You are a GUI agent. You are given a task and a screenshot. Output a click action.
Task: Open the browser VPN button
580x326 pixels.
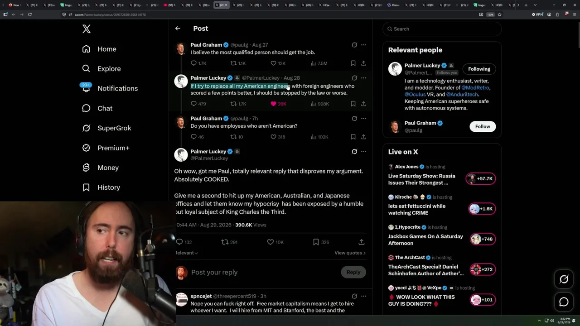point(537,14)
